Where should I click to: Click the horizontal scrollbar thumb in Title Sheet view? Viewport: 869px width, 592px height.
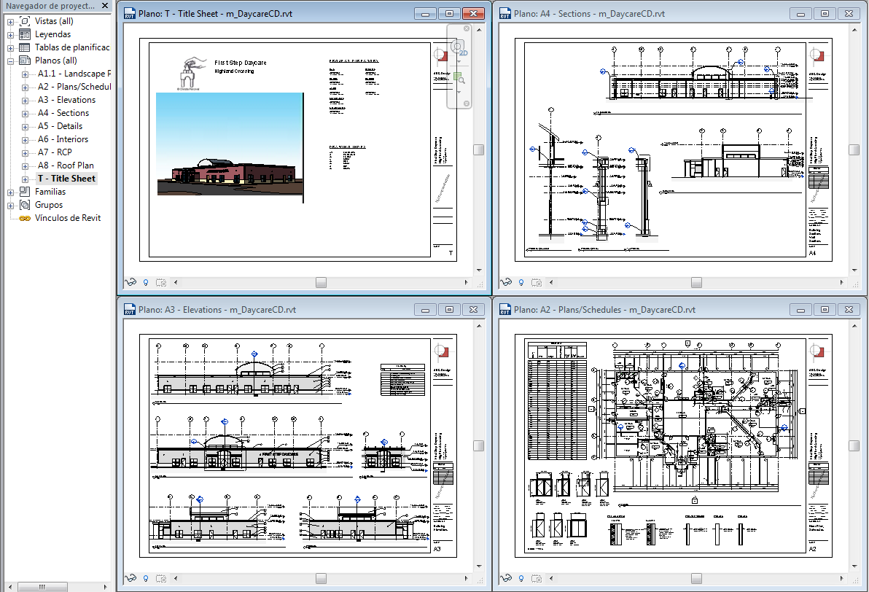[321, 282]
